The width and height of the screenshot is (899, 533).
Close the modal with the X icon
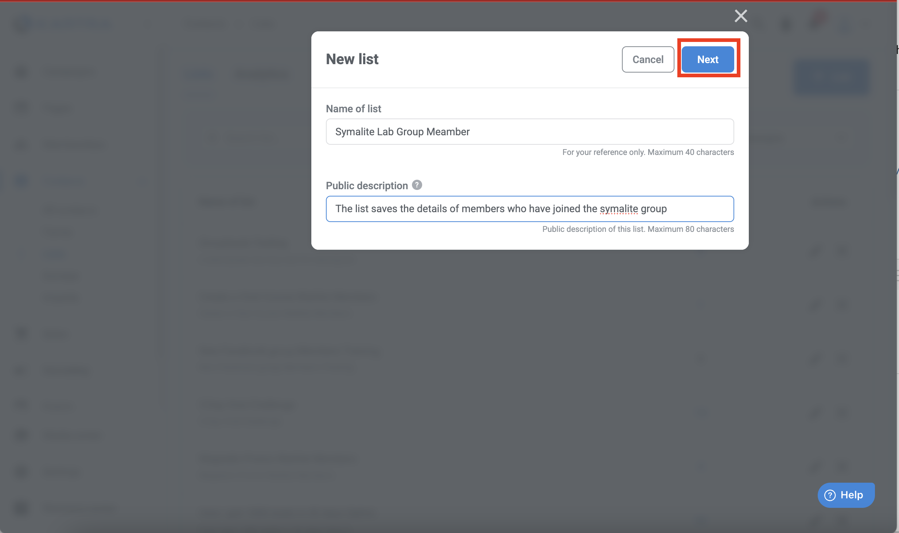tap(740, 16)
